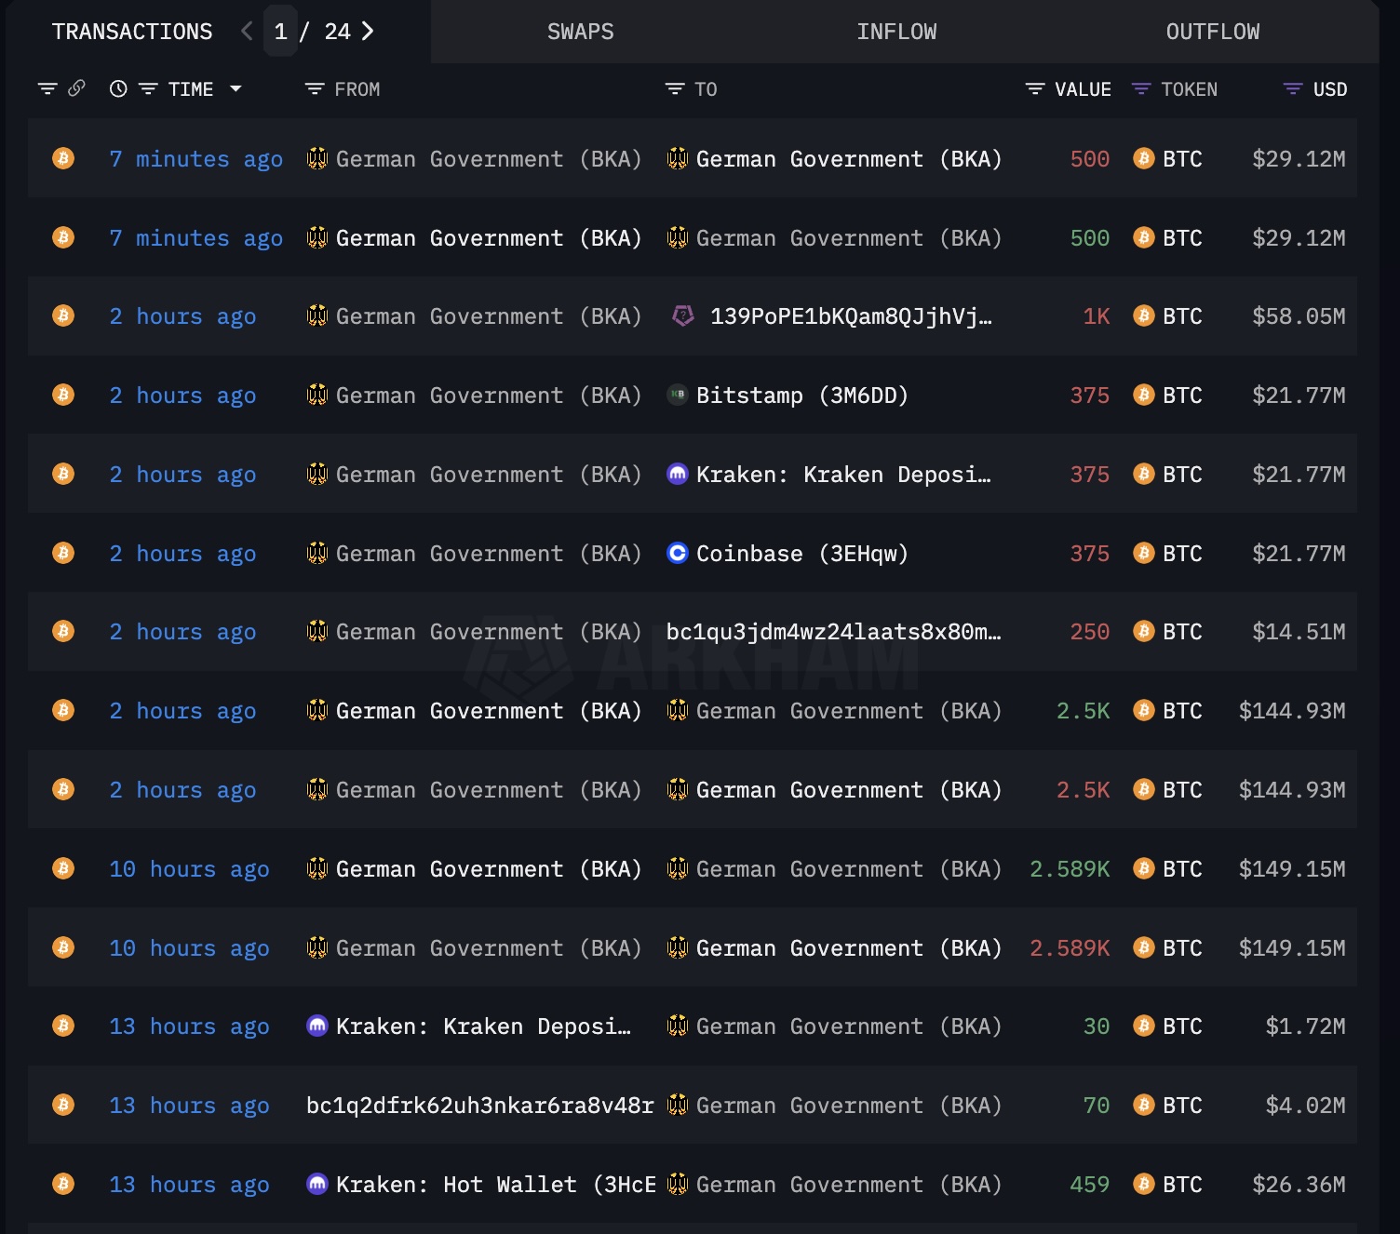Click the BTC coin icon in $4.02M row
Screen dimensions: 1400x1234
1143,1105
